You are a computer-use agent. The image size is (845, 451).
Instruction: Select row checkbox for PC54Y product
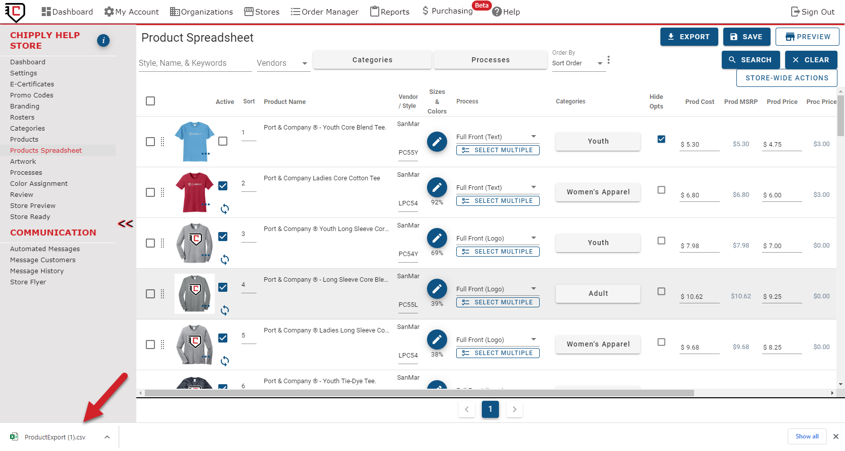click(x=150, y=243)
